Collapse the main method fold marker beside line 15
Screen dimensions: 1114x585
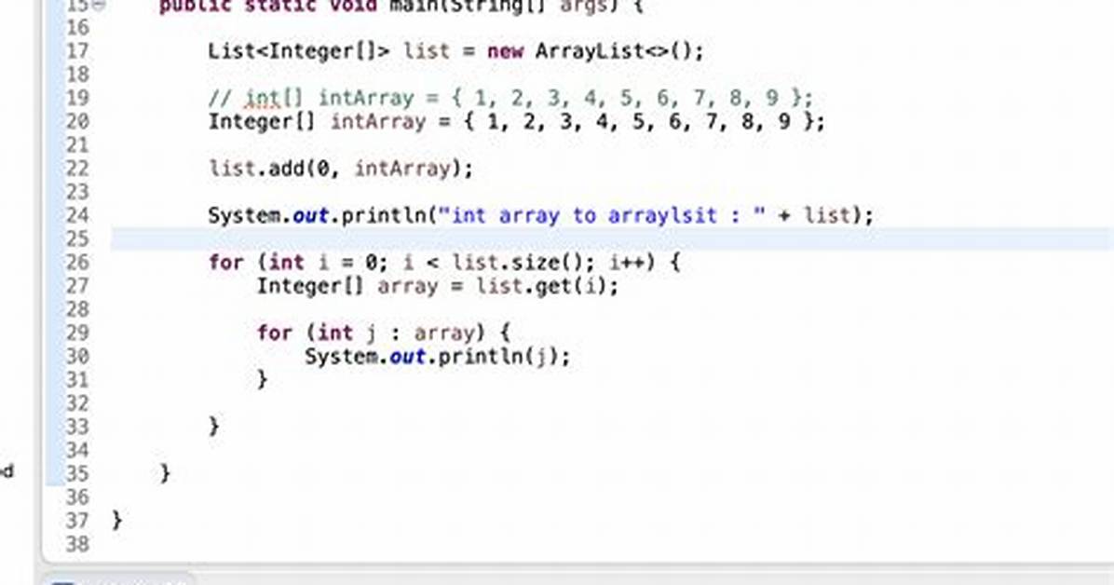coord(99,6)
